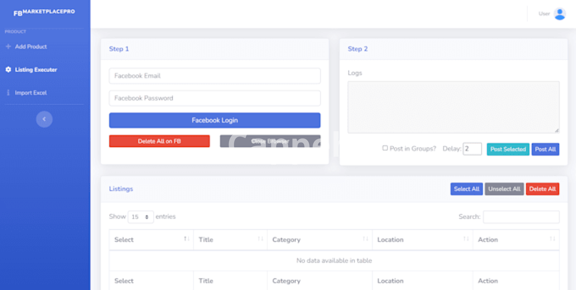
Task: Click the gear icon for Listing Executer
Action: point(8,70)
